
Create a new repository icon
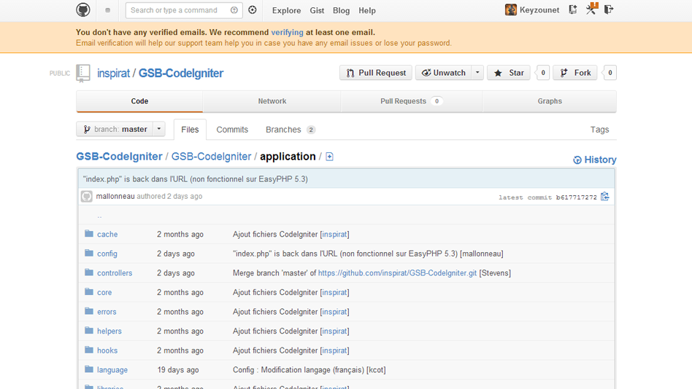[x=573, y=9]
